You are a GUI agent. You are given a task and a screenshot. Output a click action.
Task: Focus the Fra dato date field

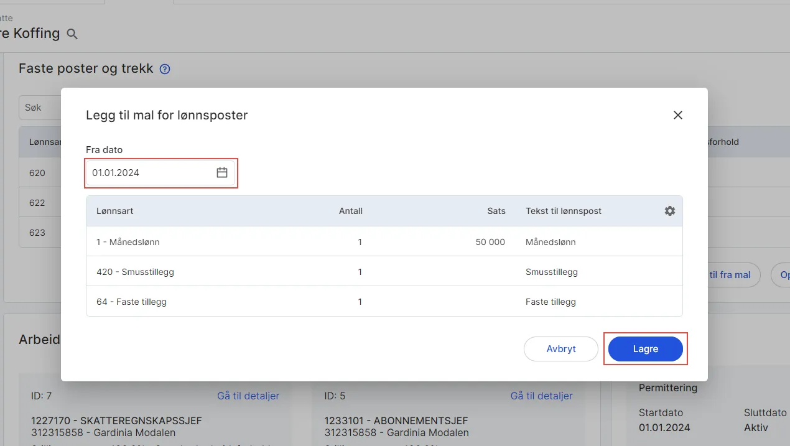coord(161,173)
